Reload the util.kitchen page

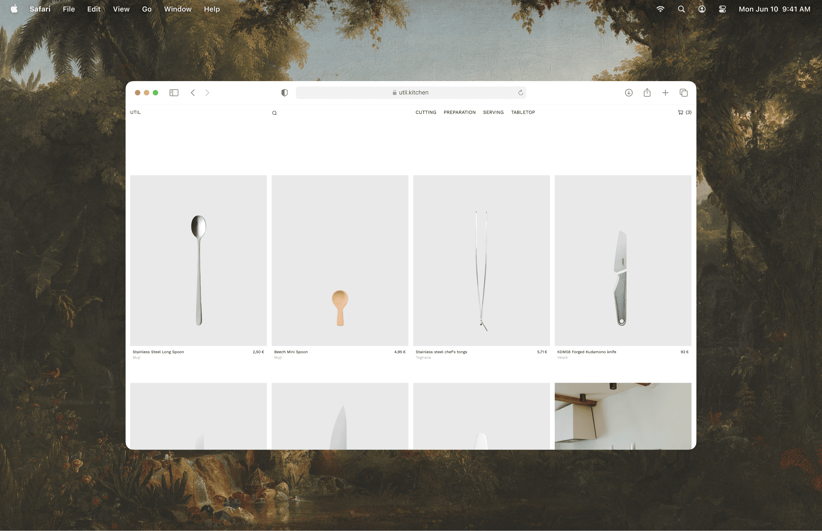coord(520,93)
